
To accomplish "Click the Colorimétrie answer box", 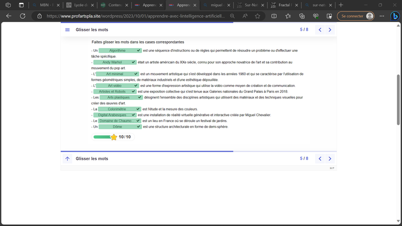I will point(117,109).
